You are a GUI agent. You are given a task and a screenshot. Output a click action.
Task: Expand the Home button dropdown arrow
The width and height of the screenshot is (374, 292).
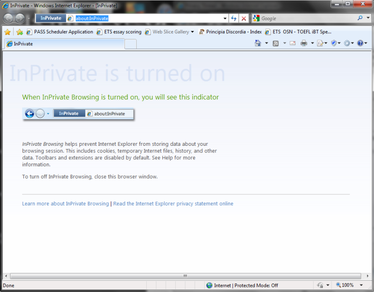click(x=266, y=43)
